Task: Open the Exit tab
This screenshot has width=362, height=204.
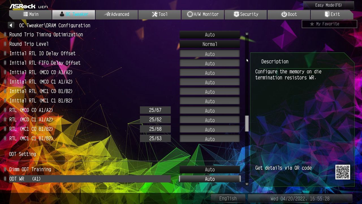Action: pos(332,14)
